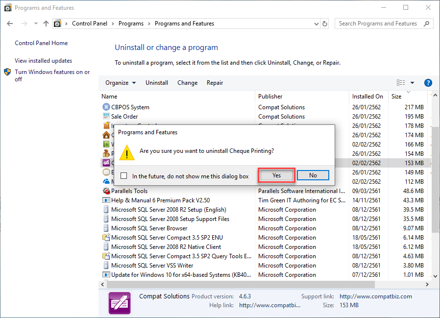The image size is (440, 318).
Task: Click the shield icon beside Turn Windows features
Action: point(7,72)
